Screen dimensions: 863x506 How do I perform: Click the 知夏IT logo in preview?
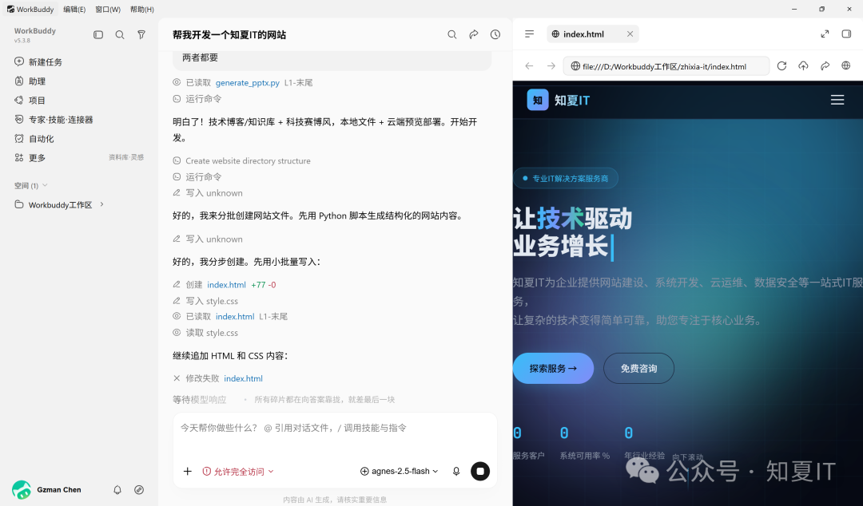(558, 100)
